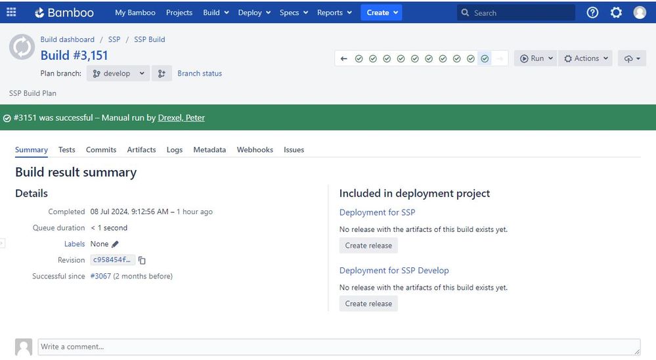
Task: Click the '< 1 second' queue duration value
Action: pos(109,228)
